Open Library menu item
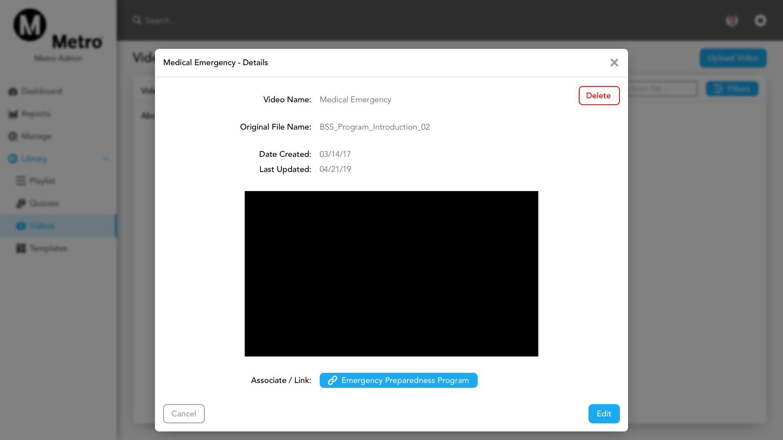 pyautogui.click(x=34, y=159)
